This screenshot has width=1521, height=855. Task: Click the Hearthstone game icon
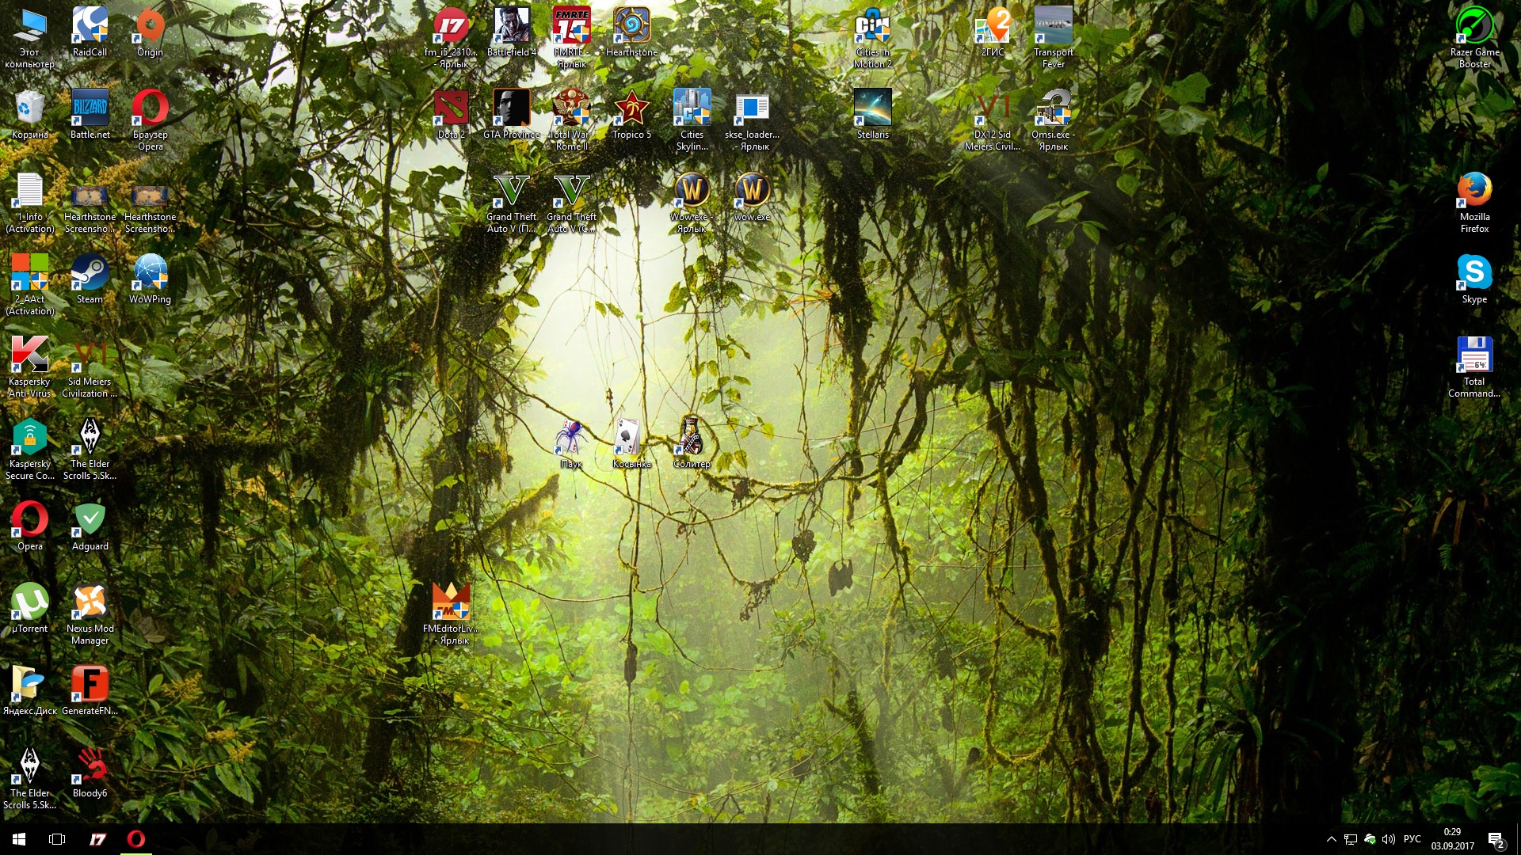click(631, 27)
